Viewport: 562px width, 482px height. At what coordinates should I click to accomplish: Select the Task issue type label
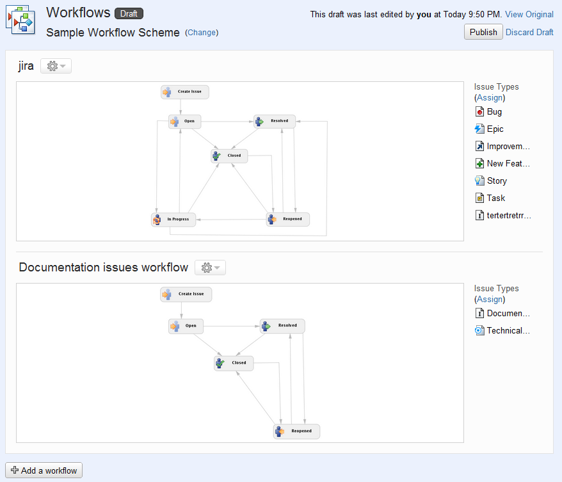[x=495, y=198]
